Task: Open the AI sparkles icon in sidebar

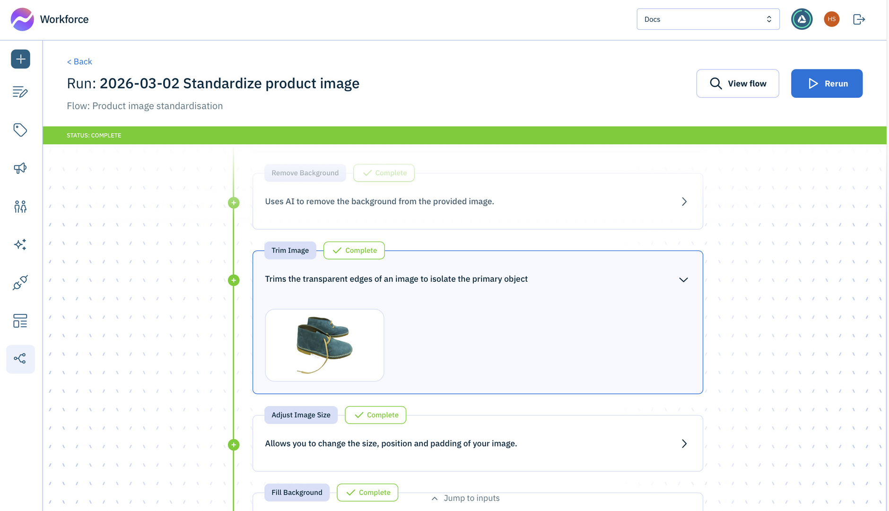Action: [x=20, y=244]
